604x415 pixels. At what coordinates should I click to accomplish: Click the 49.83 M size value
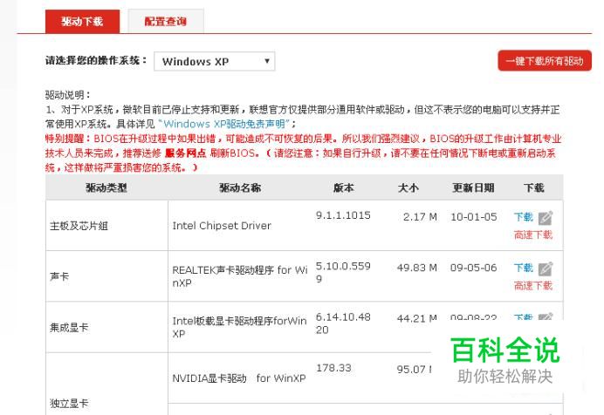pos(417,268)
